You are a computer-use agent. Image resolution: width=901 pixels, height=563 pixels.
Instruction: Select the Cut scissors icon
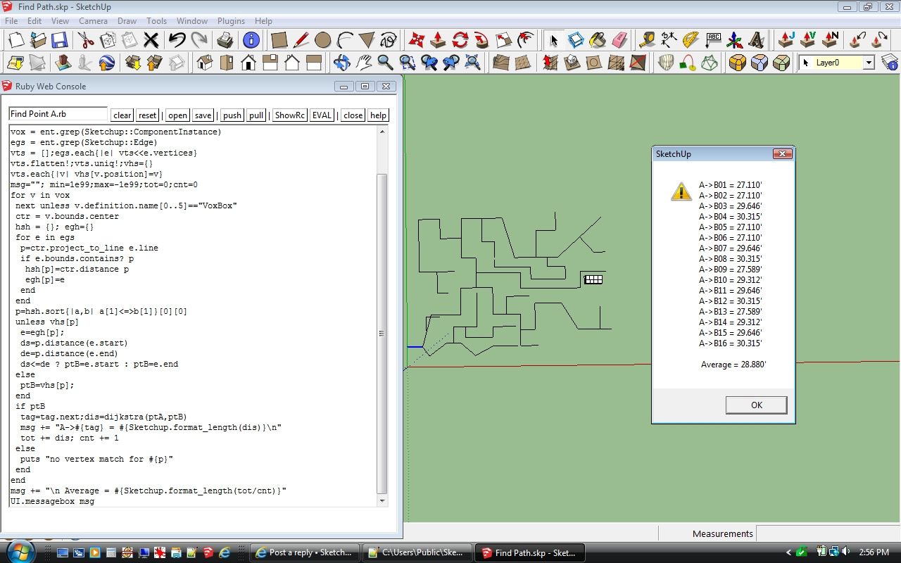86,40
